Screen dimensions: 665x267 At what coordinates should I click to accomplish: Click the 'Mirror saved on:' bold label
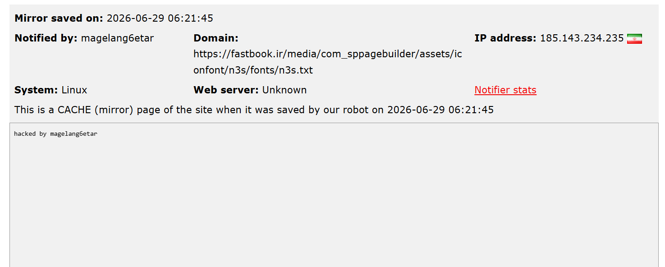click(59, 18)
